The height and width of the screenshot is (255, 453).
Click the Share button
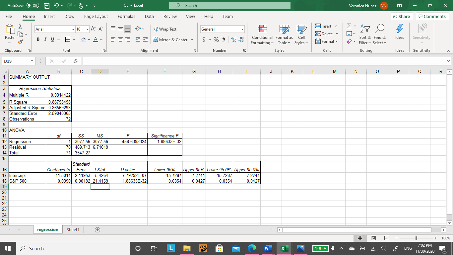[x=402, y=16]
